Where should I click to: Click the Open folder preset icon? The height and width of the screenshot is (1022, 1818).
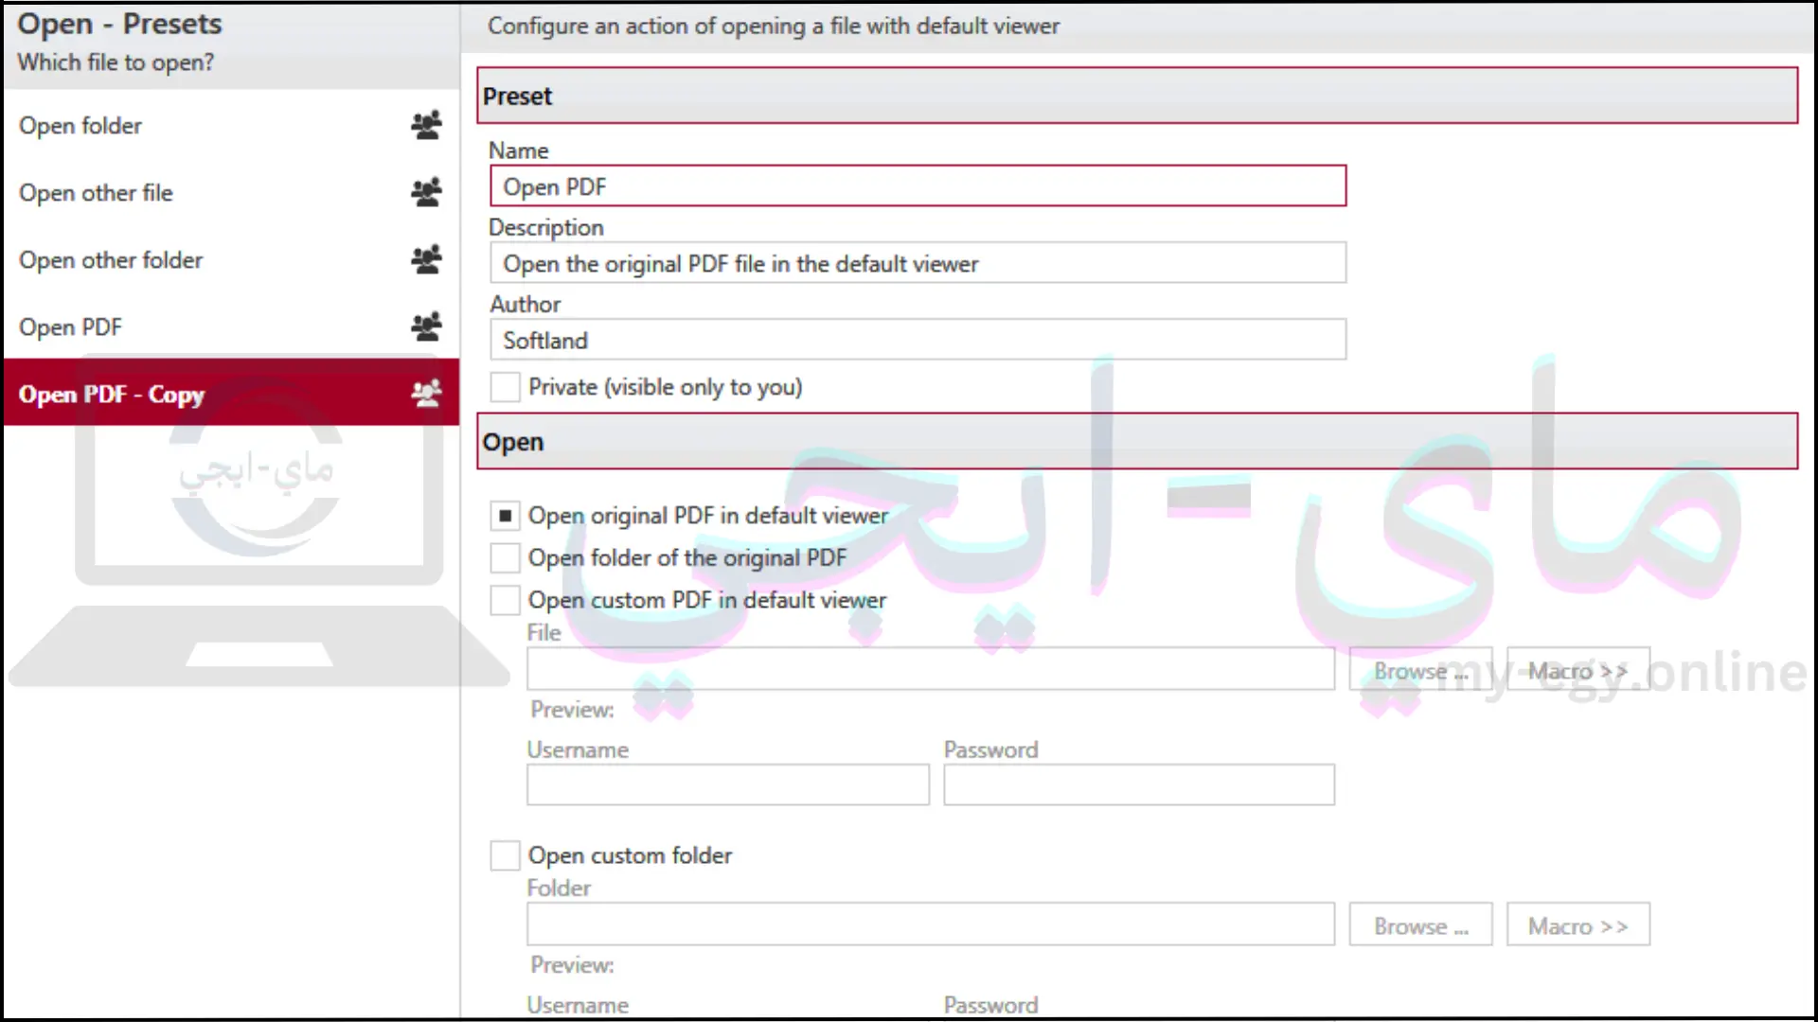[x=426, y=125]
